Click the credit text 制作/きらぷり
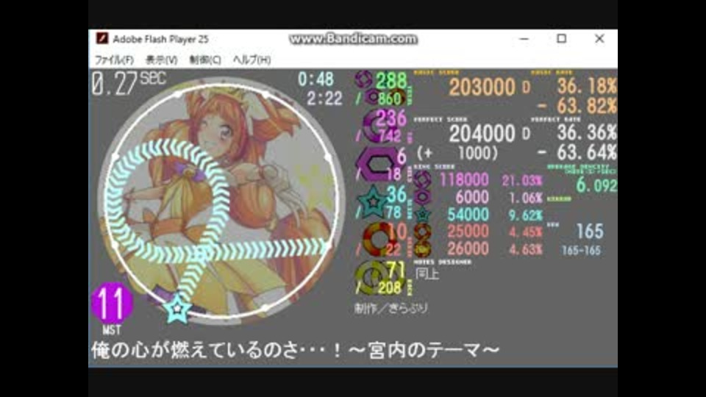Screen dimensions: 706x397 point(391,308)
